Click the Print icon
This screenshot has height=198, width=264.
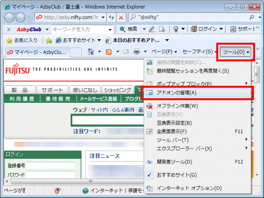click(136, 52)
